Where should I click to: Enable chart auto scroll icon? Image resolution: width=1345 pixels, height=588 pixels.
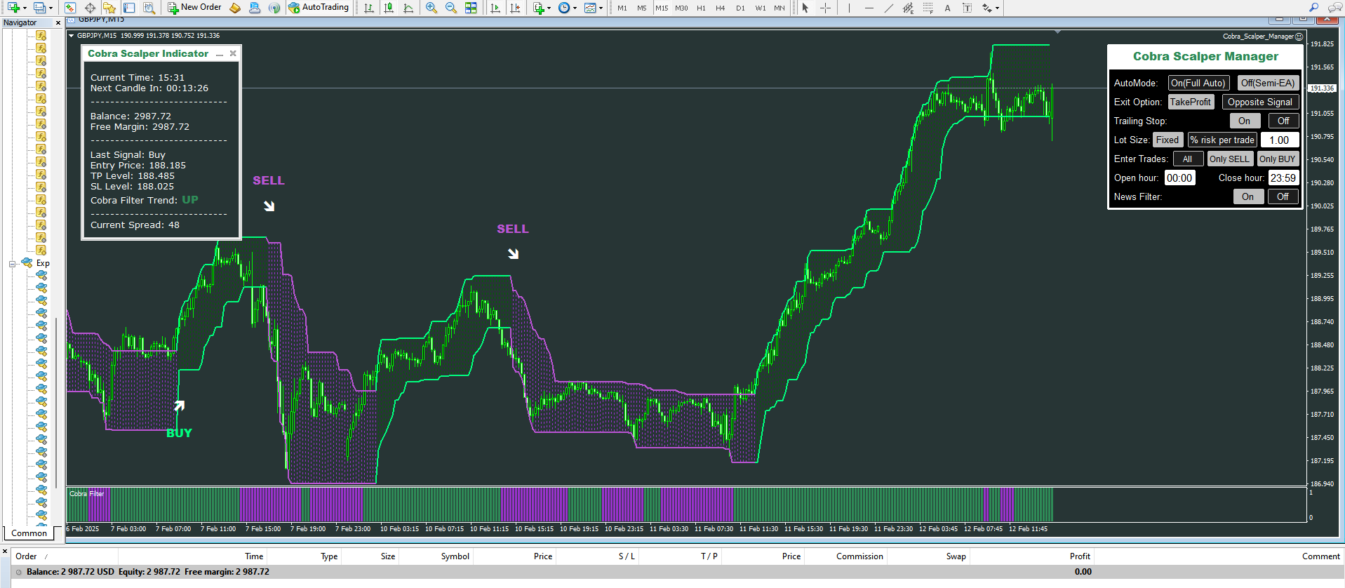coord(495,8)
